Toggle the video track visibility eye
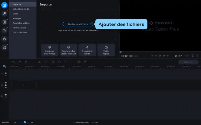The width and height of the screenshot is (201, 125). click(6, 83)
